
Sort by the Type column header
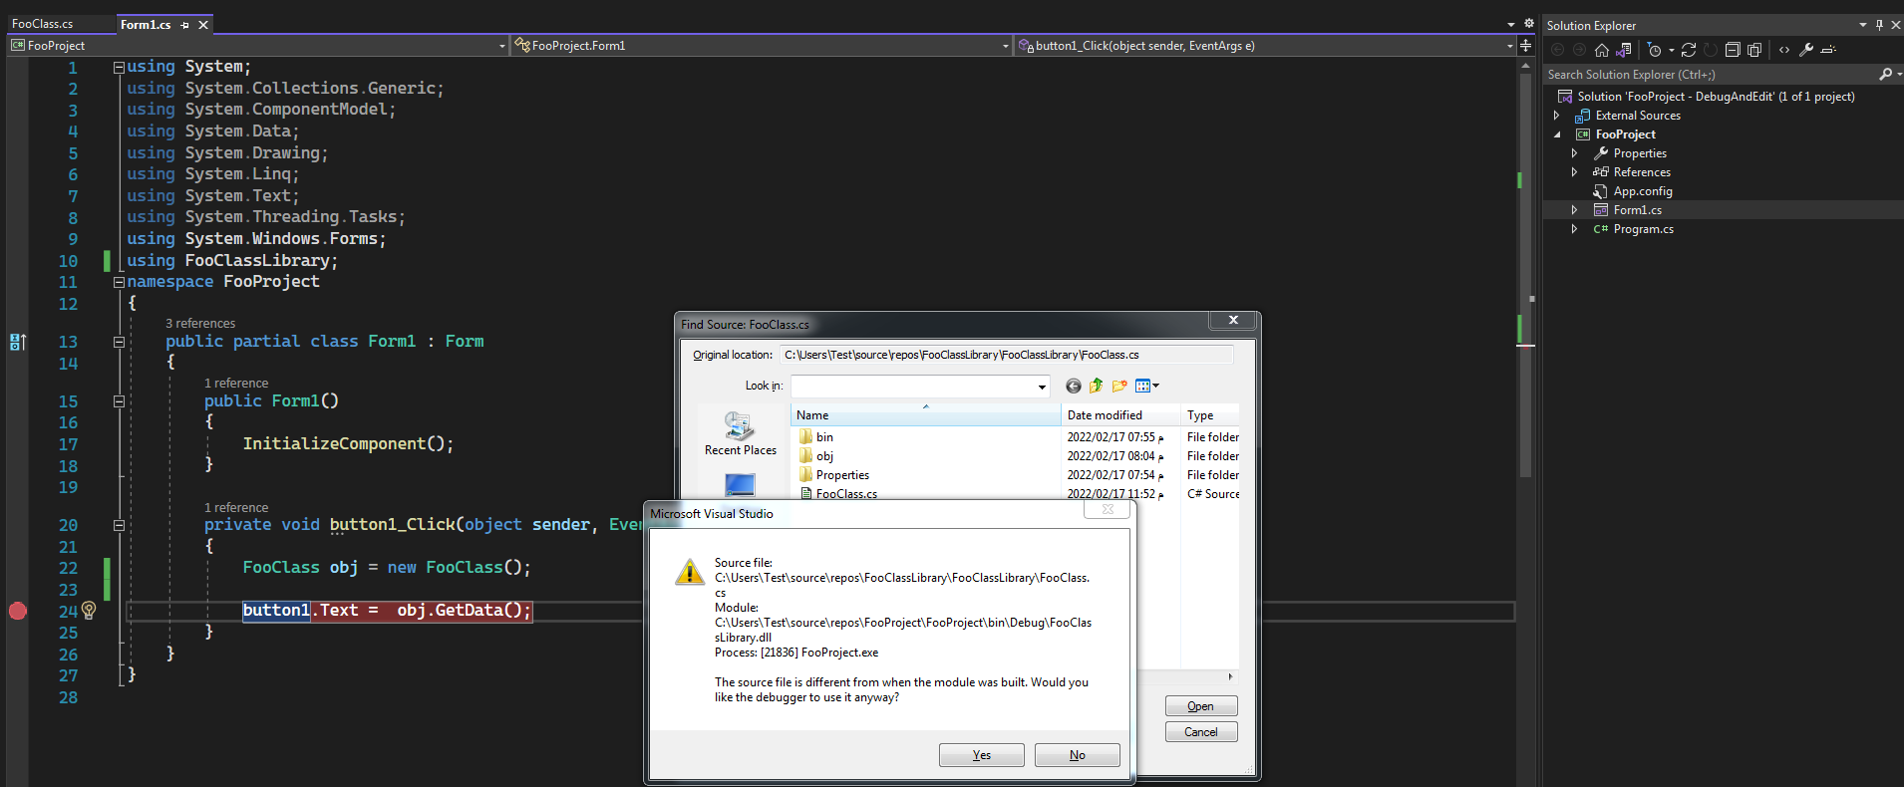(x=1210, y=415)
